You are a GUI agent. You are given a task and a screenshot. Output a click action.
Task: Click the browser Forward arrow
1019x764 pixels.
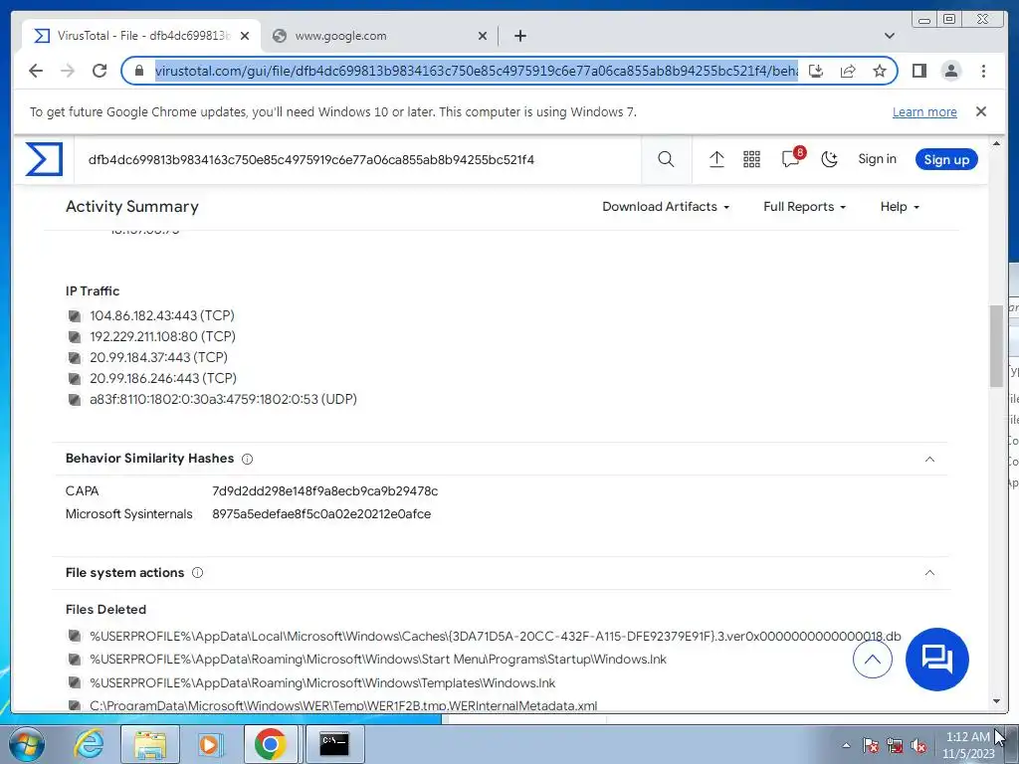coord(68,71)
